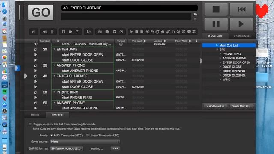Collapse cue 20 ENTER JAKE group
Image resolution: width=274 pixels, height=154 pixels.
[x=54, y=50]
